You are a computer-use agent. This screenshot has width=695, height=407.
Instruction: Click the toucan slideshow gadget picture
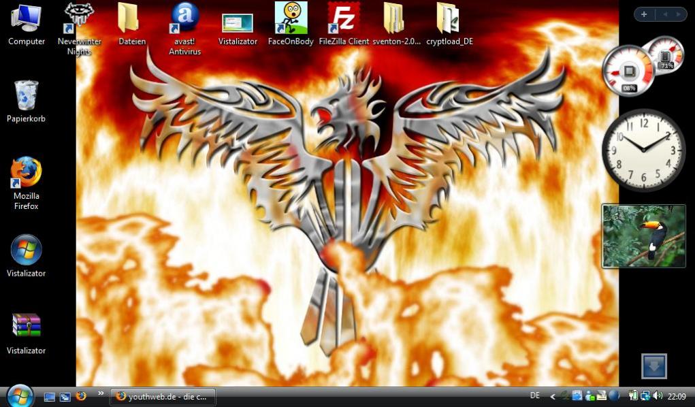tap(643, 236)
